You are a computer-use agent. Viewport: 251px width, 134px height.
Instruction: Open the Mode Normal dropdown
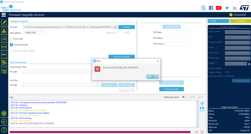tap(237, 48)
